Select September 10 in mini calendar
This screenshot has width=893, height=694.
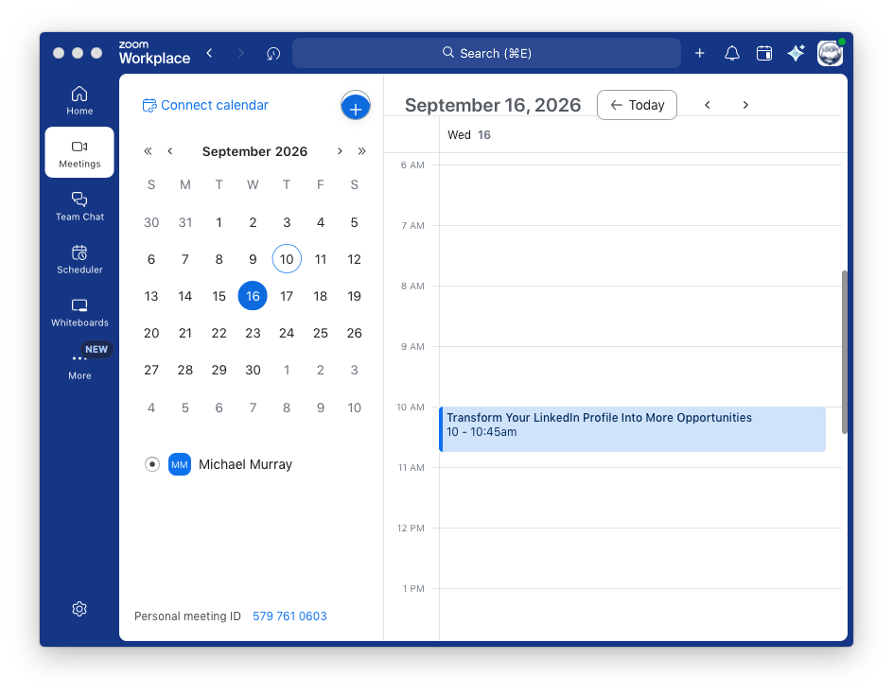click(287, 259)
